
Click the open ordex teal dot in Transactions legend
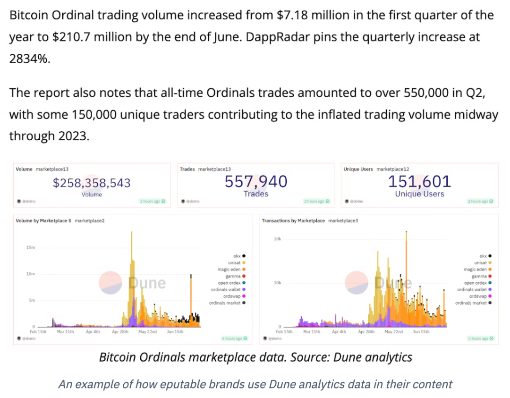coord(490,283)
